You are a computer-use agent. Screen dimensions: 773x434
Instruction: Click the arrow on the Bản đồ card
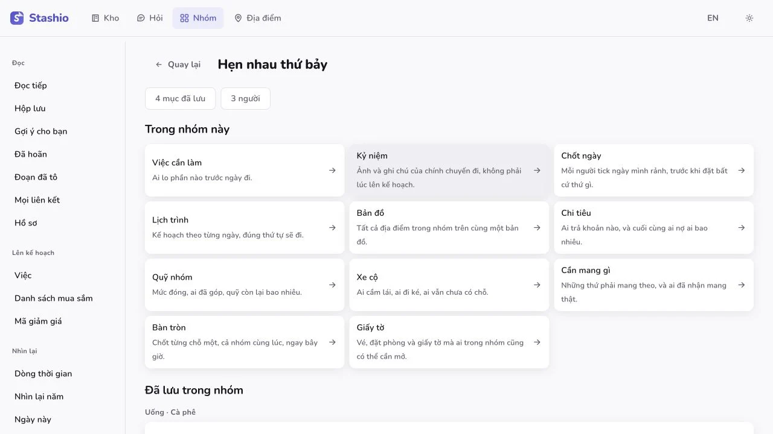(x=537, y=228)
